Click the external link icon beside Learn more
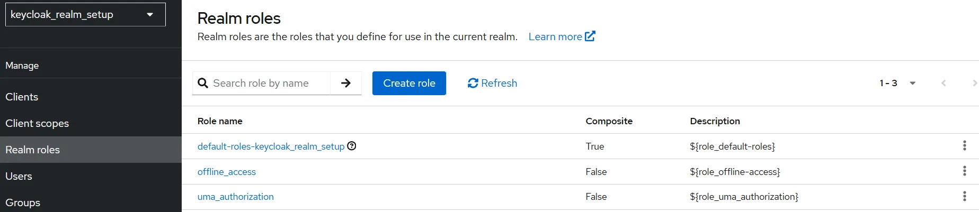The height and width of the screenshot is (212, 979). click(590, 36)
